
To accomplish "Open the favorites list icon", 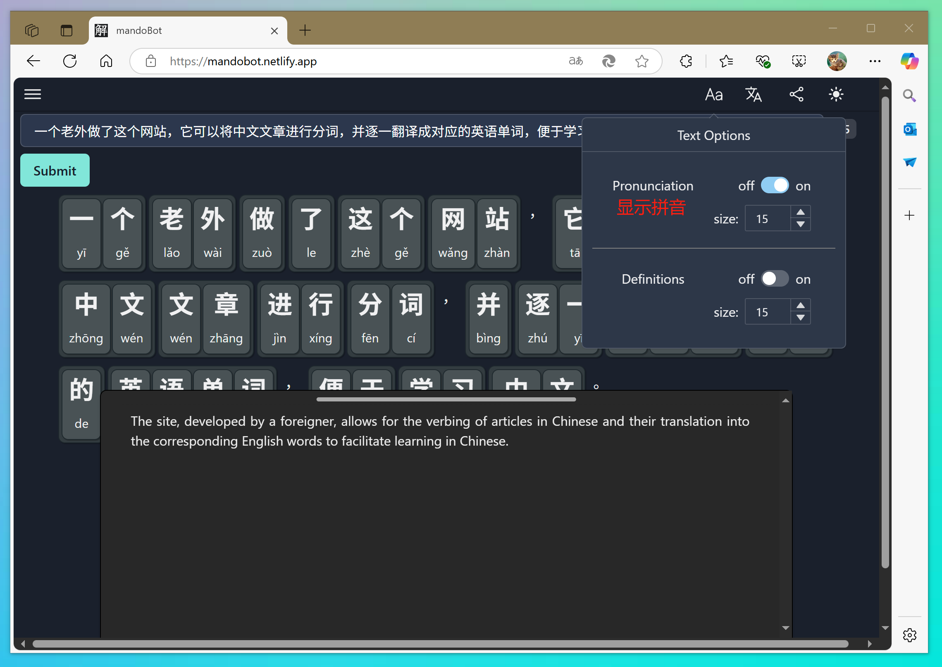I will point(726,61).
